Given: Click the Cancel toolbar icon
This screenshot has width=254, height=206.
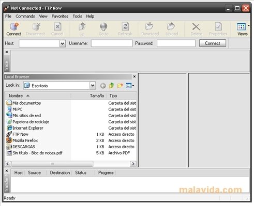Looking at the screenshot, I should pos(57,27).
